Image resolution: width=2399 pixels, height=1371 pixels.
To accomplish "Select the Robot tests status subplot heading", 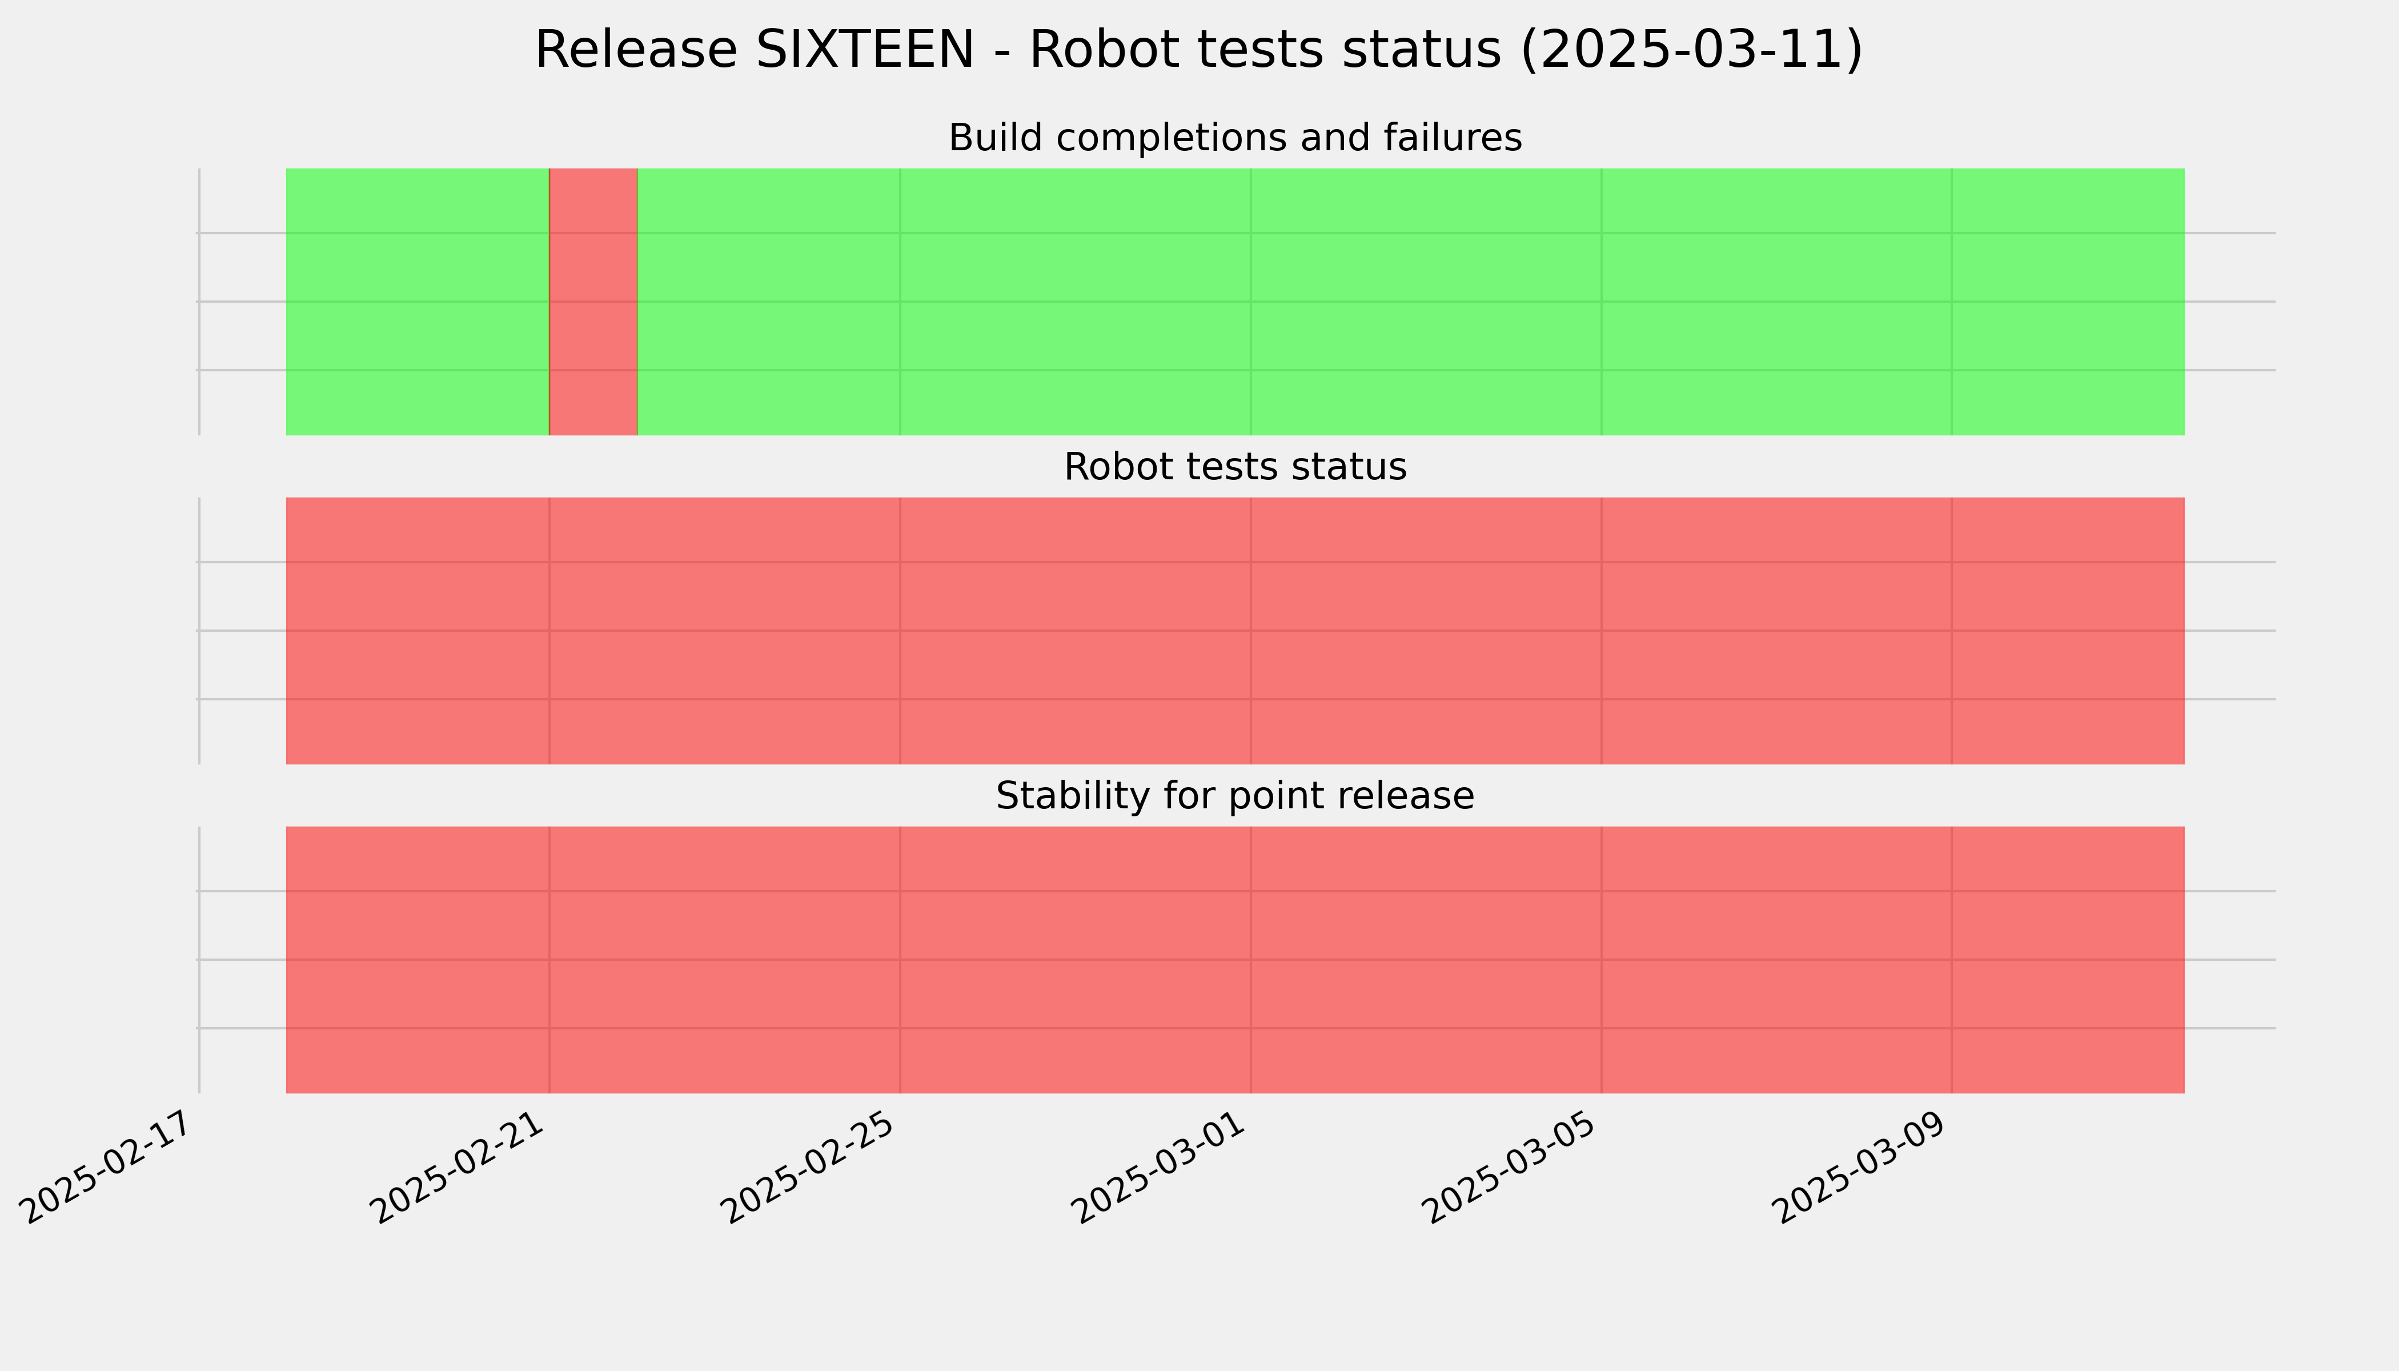I will click(x=1234, y=467).
